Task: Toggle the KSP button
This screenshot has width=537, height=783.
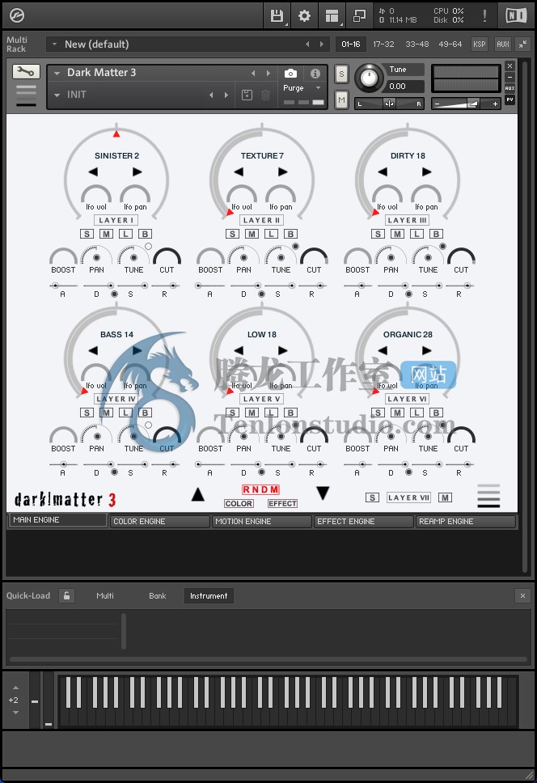Action: click(x=479, y=44)
